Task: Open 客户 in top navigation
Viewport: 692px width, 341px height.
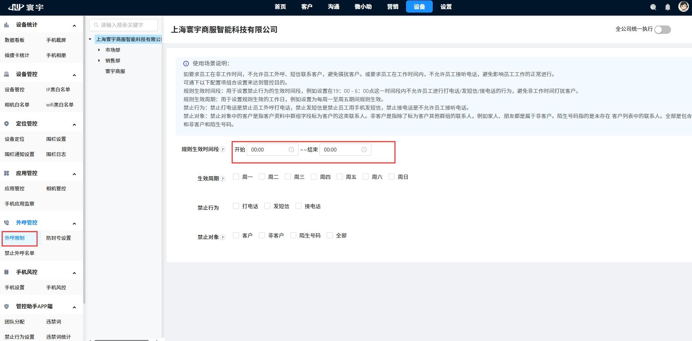Action: [307, 7]
